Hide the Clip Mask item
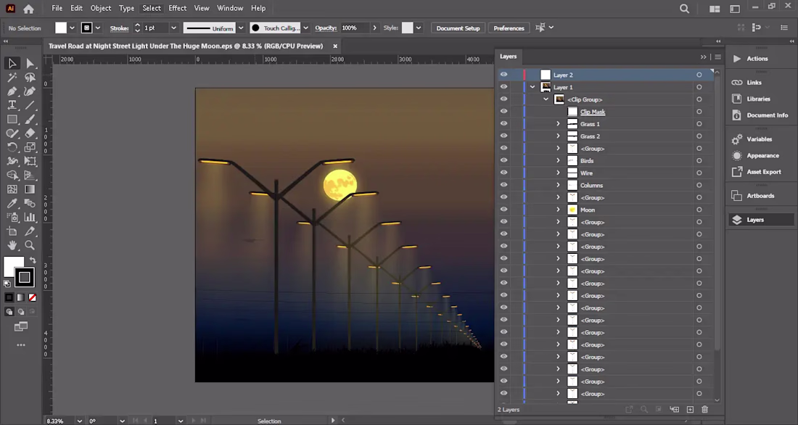Image resolution: width=798 pixels, height=425 pixels. 504,112
